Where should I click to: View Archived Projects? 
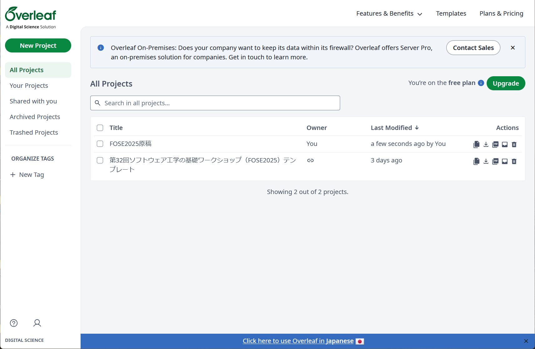click(x=38, y=117)
